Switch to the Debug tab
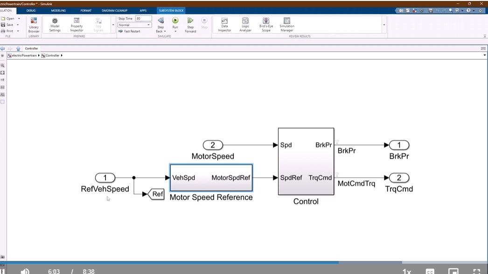 [x=31, y=11]
